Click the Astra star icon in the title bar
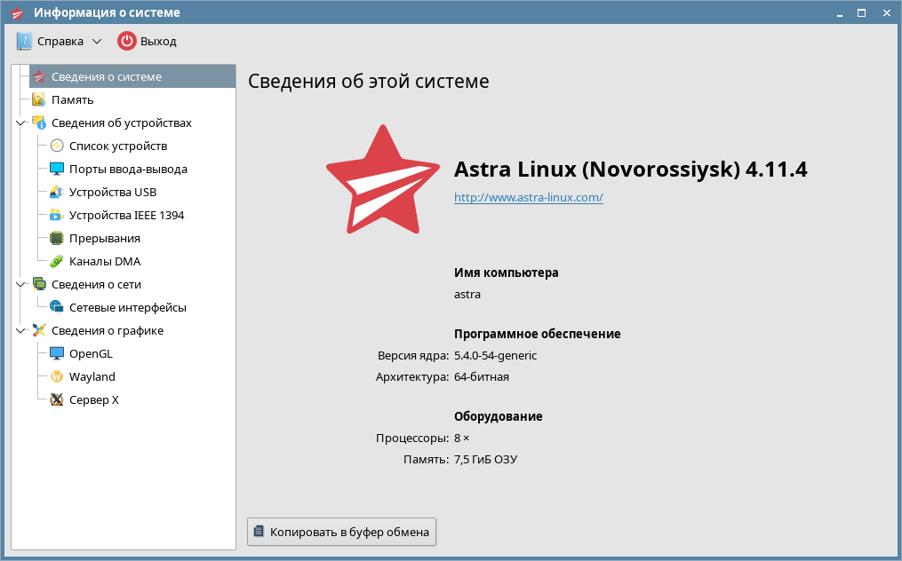 (17, 12)
